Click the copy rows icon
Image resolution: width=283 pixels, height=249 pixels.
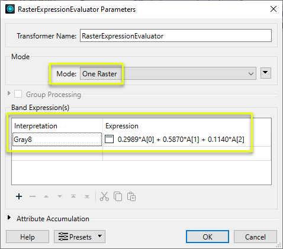coord(118,196)
